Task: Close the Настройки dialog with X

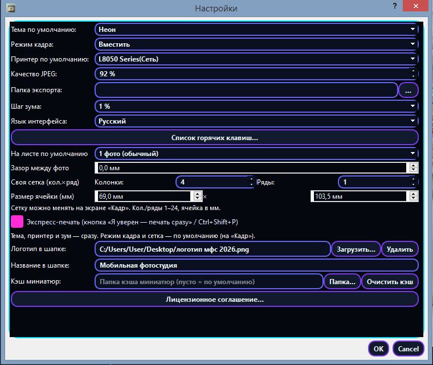Action: tap(415, 6)
